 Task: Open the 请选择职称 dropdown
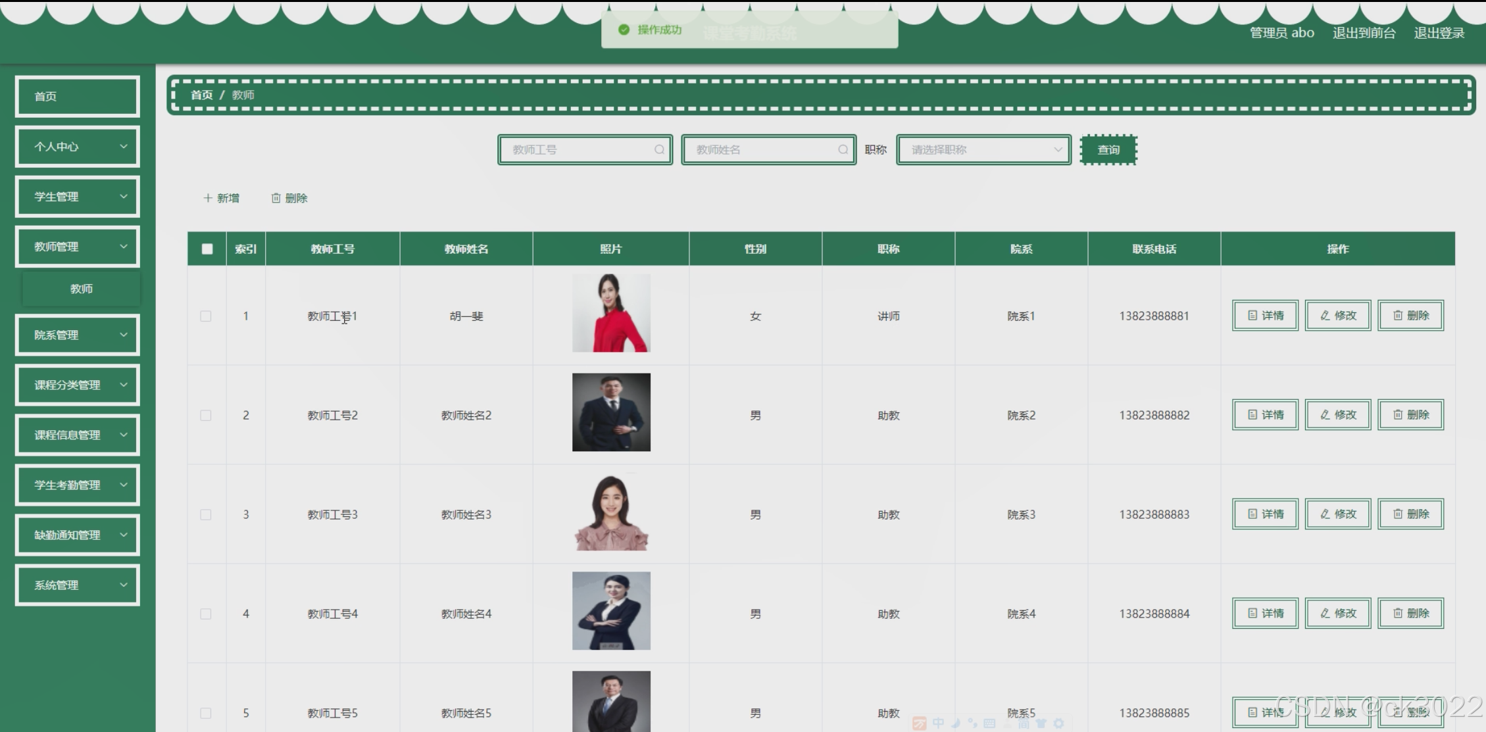click(983, 150)
